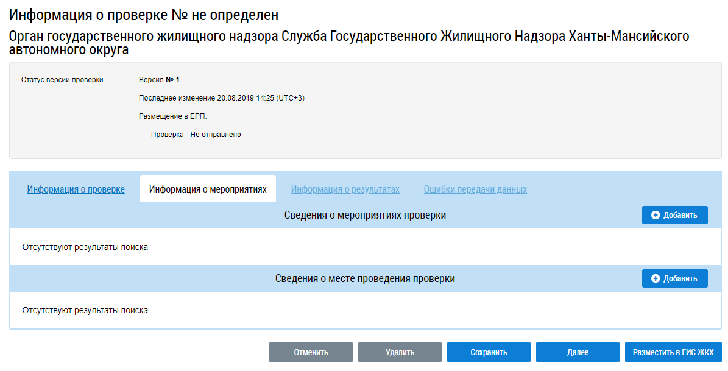Image resolution: width=728 pixels, height=371 pixels.
Task: Click the last modification date text
Action: (x=221, y=98)
